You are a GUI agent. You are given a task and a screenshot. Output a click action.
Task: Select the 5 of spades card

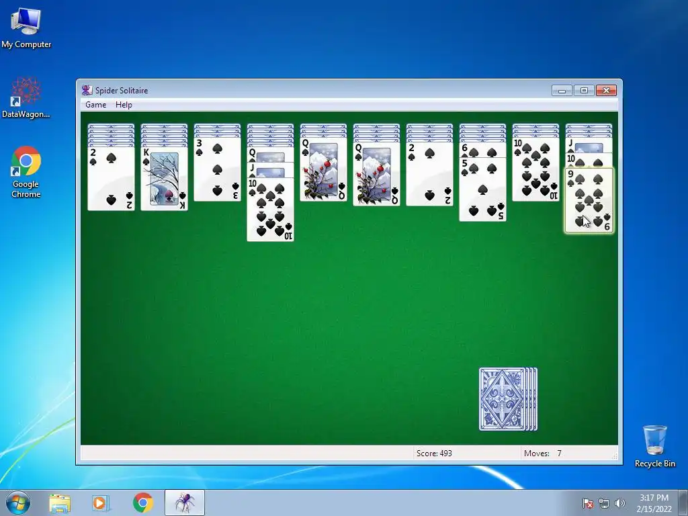(x=482, y=189)
